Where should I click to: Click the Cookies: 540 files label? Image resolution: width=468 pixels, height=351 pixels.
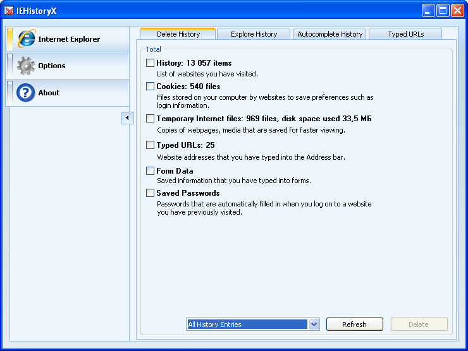[188, 86]
